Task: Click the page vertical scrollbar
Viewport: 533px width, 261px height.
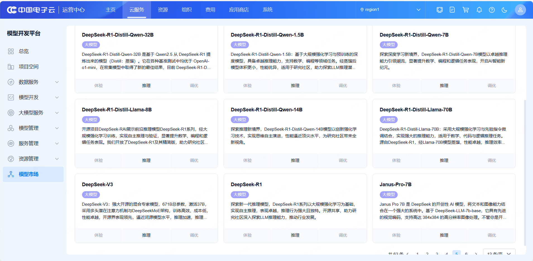Action: pos(525,173)
